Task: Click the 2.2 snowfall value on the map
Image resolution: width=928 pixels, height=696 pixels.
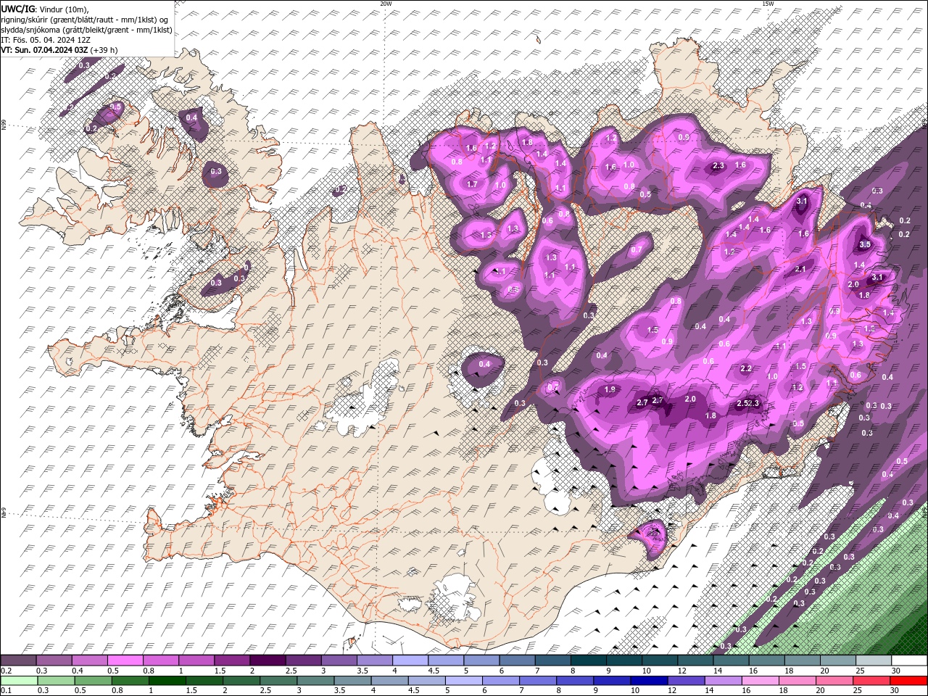Action: click(746, 368)
